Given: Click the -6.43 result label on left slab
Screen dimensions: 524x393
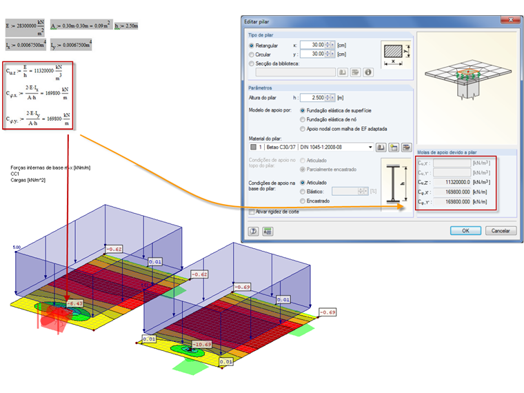Looking at the screenshot, I should pyautogui.click(x=75, y=303).
